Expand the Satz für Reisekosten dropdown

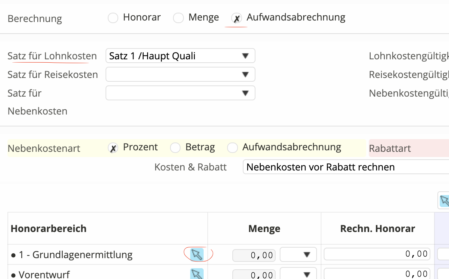[x=180, y=74]
